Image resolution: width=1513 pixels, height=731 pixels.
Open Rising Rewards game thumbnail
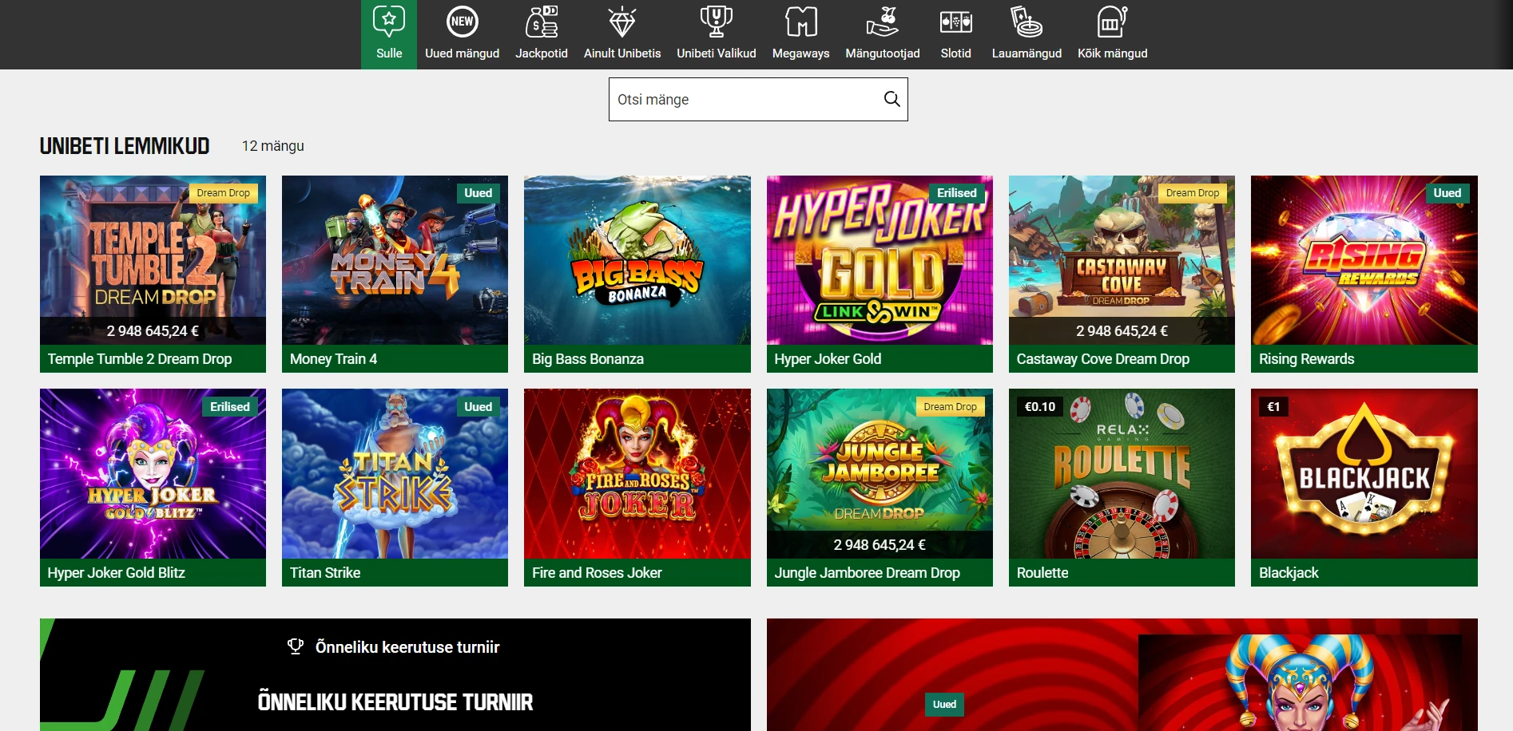click(x=1364, y=260)
